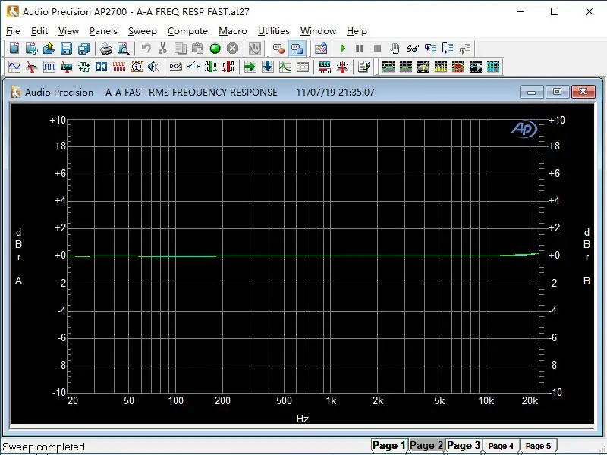Click the '+10' left axis label
This screenshot has height=455, width=607.
58,121
